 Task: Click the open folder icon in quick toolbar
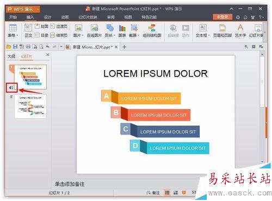[9, 47]
